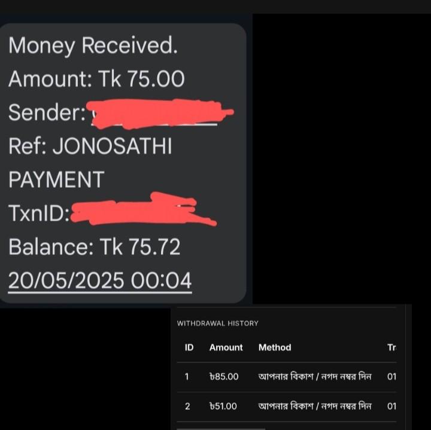Click the Ref: JONOSATHI text
Image resolution: width=431 pixels, height=430 pixels.
[x=90, y=146]
